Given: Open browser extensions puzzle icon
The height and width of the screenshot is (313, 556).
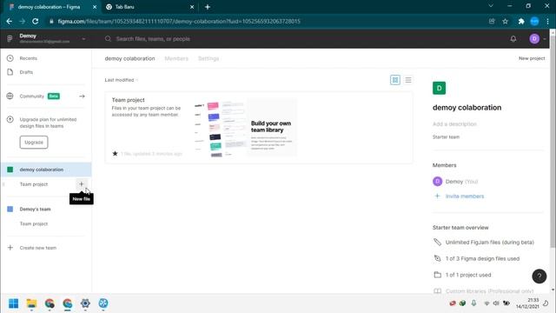Looking at the screenshot, I should coord(521,21).
